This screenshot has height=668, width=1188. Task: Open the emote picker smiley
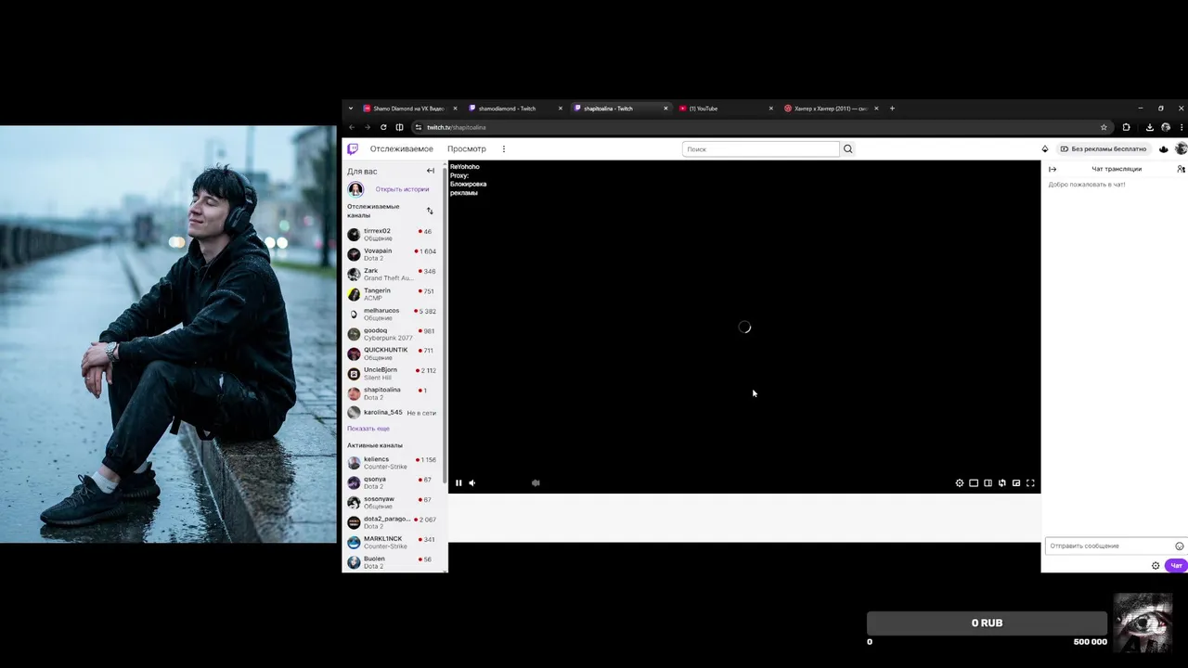point(1180,546)
